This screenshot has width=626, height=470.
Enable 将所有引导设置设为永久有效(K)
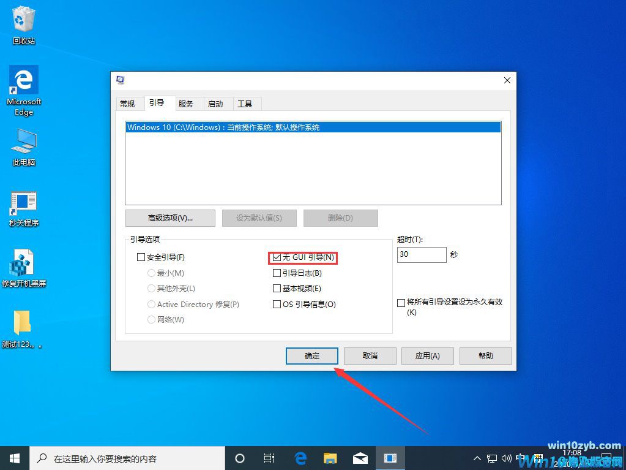click(402, 301)
